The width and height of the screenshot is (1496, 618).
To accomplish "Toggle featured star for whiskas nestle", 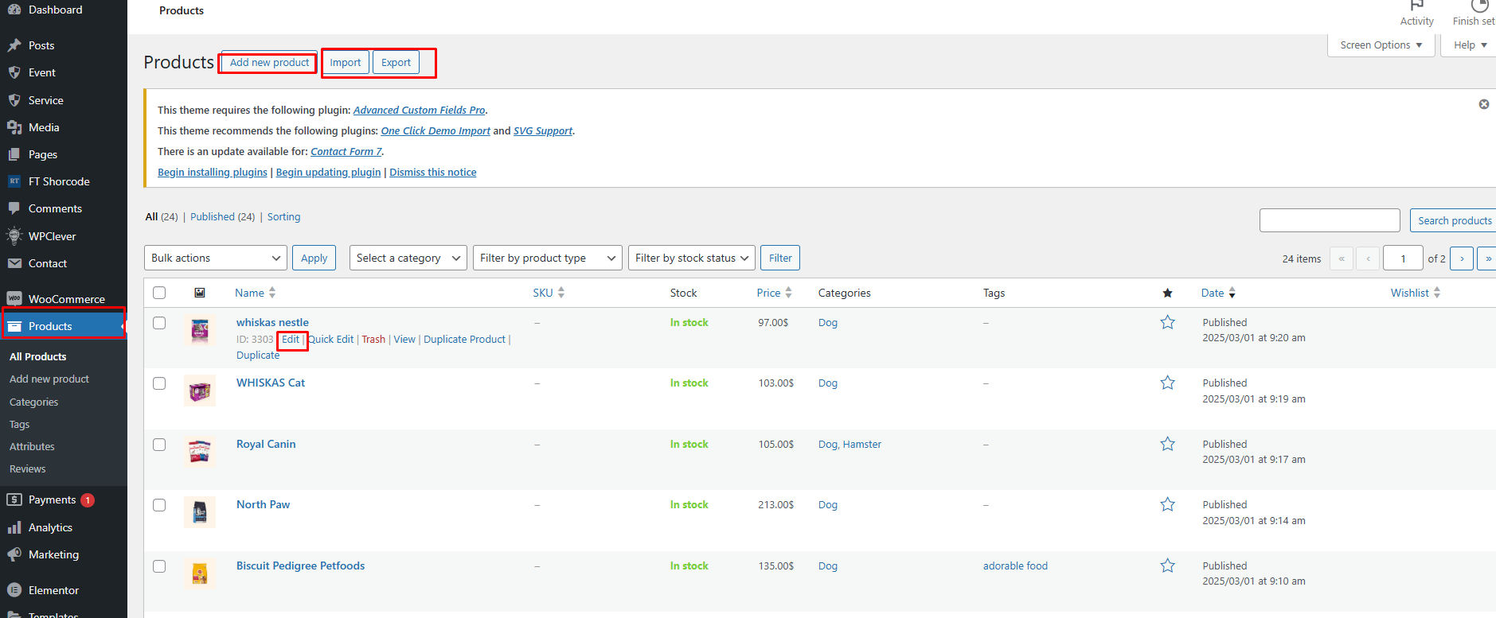I will click(x=1167, y=322).
